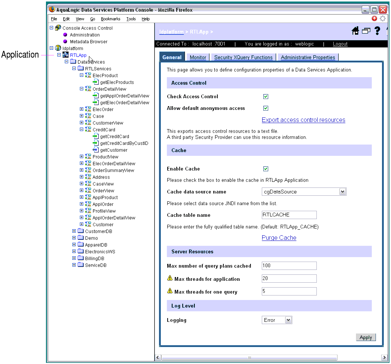Click the OrderDetailView data service icon
391x364 pixels.
click(88, 89)
